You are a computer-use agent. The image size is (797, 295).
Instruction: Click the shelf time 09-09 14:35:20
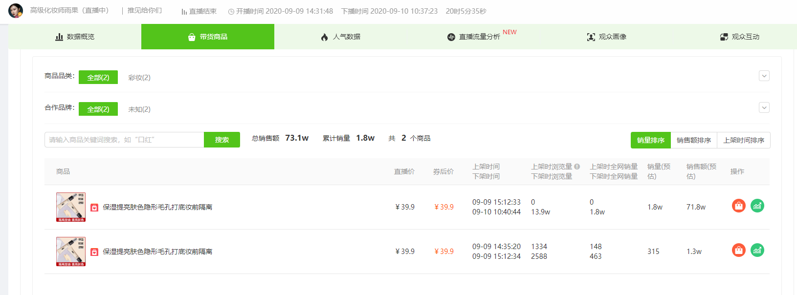(496, 247)
